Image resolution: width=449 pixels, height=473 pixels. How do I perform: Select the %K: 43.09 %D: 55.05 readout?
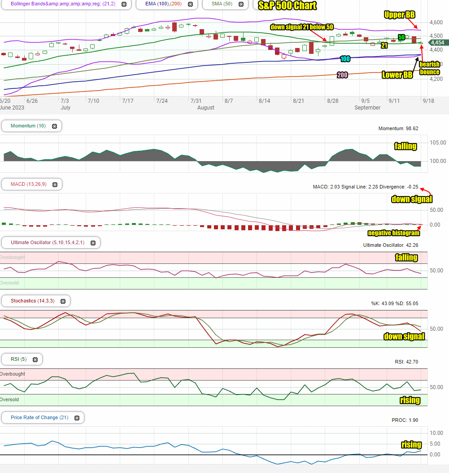[395, 303]
